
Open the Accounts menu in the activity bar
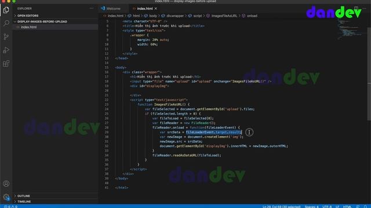coord(6,184)
